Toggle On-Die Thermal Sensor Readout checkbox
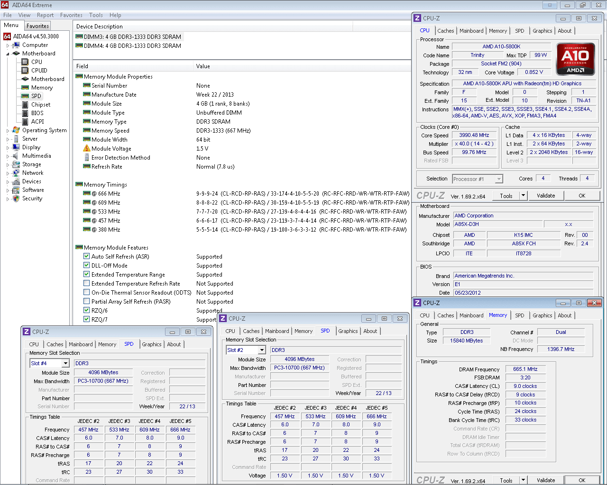This screenshot has height=485, width=607. coord(87,292)
